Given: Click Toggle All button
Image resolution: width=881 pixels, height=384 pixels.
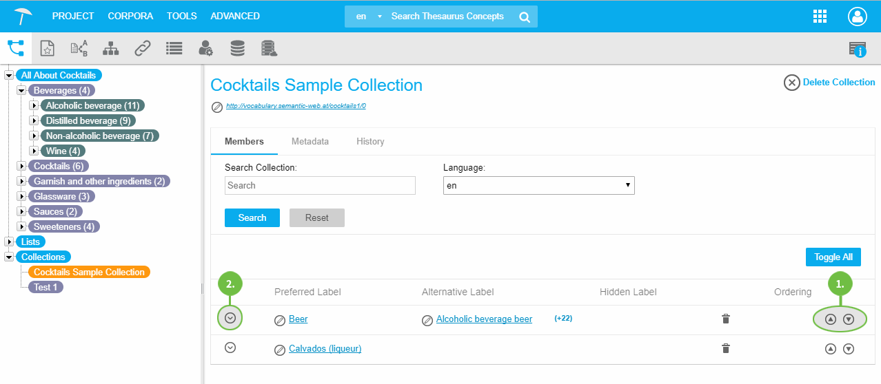Looking at the screenshot, I should pyautogui.click(x=833, y=257).
